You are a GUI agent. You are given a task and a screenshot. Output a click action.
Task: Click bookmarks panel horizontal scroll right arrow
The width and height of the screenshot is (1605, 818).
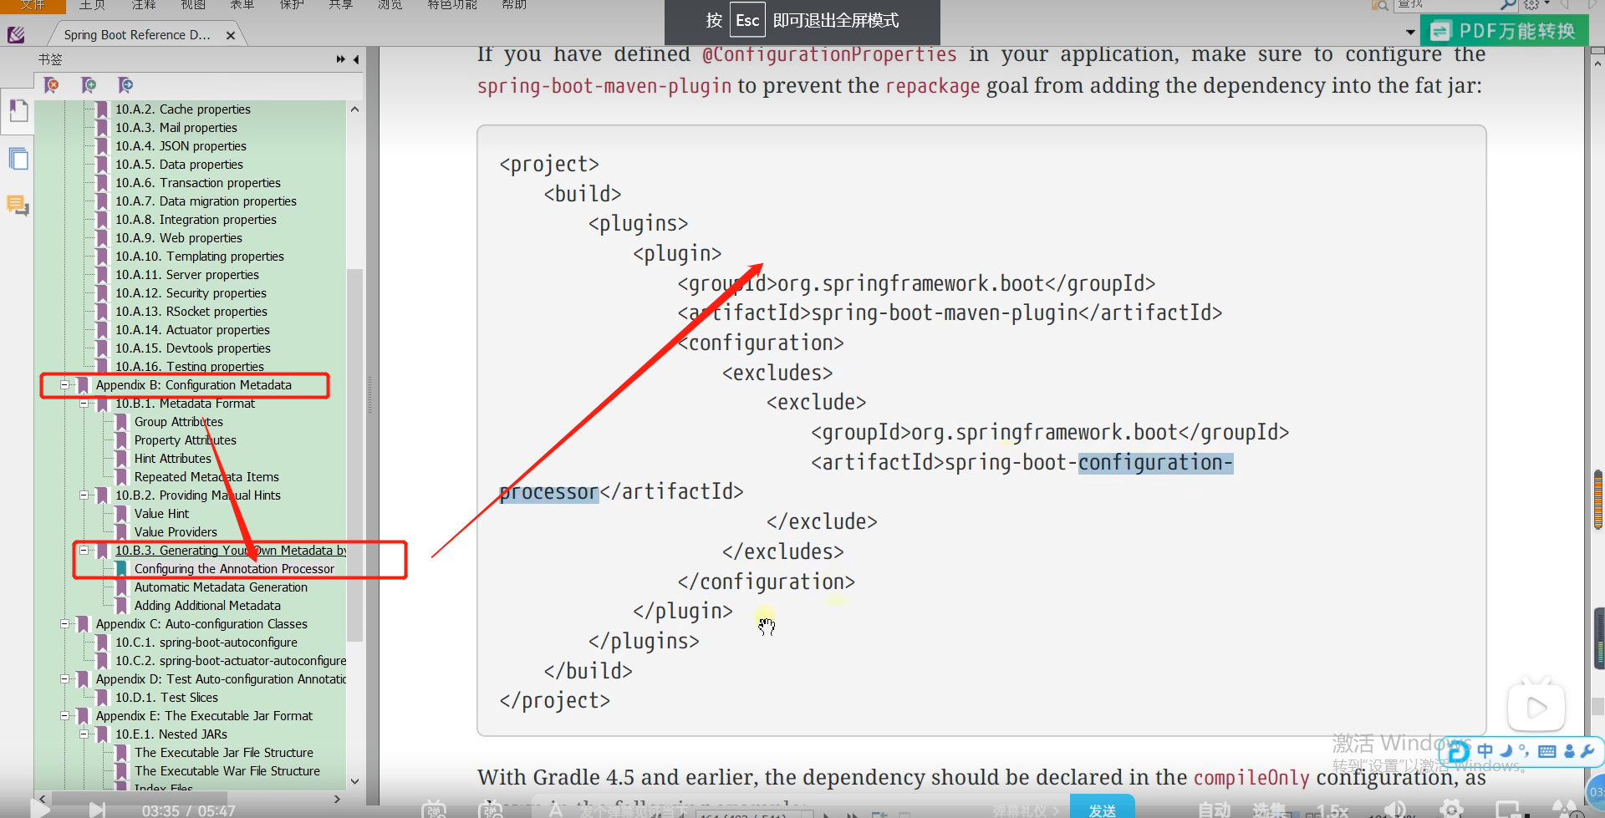[337, 799]
